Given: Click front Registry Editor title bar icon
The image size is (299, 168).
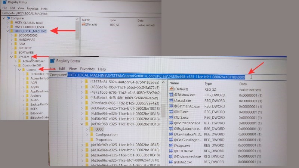Looking at the screenshot, I should pyautogui.click(x=52, y=61).
